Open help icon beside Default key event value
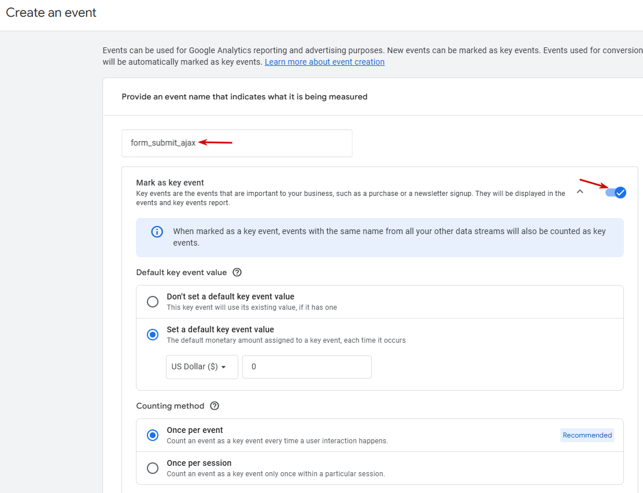Viewport: 643px width, 493px height. pos(236,272)
